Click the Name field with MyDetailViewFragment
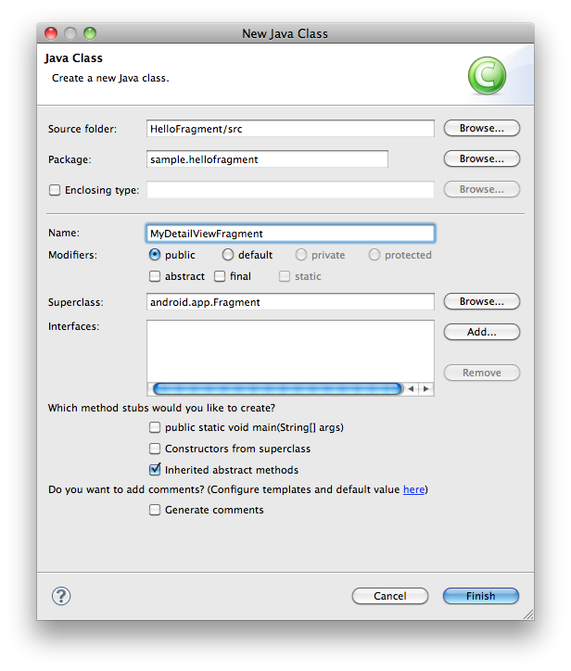 (290, 234)
